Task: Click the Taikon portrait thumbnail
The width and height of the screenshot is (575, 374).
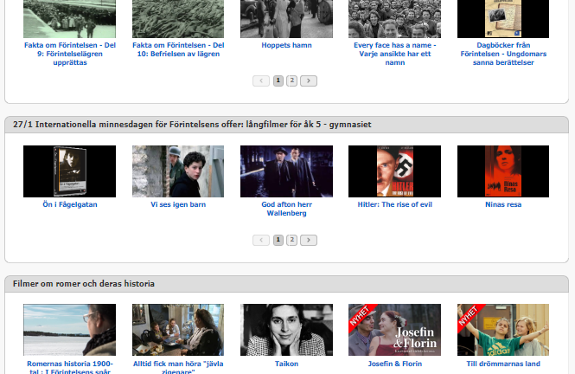Action: tap(286, 330)
